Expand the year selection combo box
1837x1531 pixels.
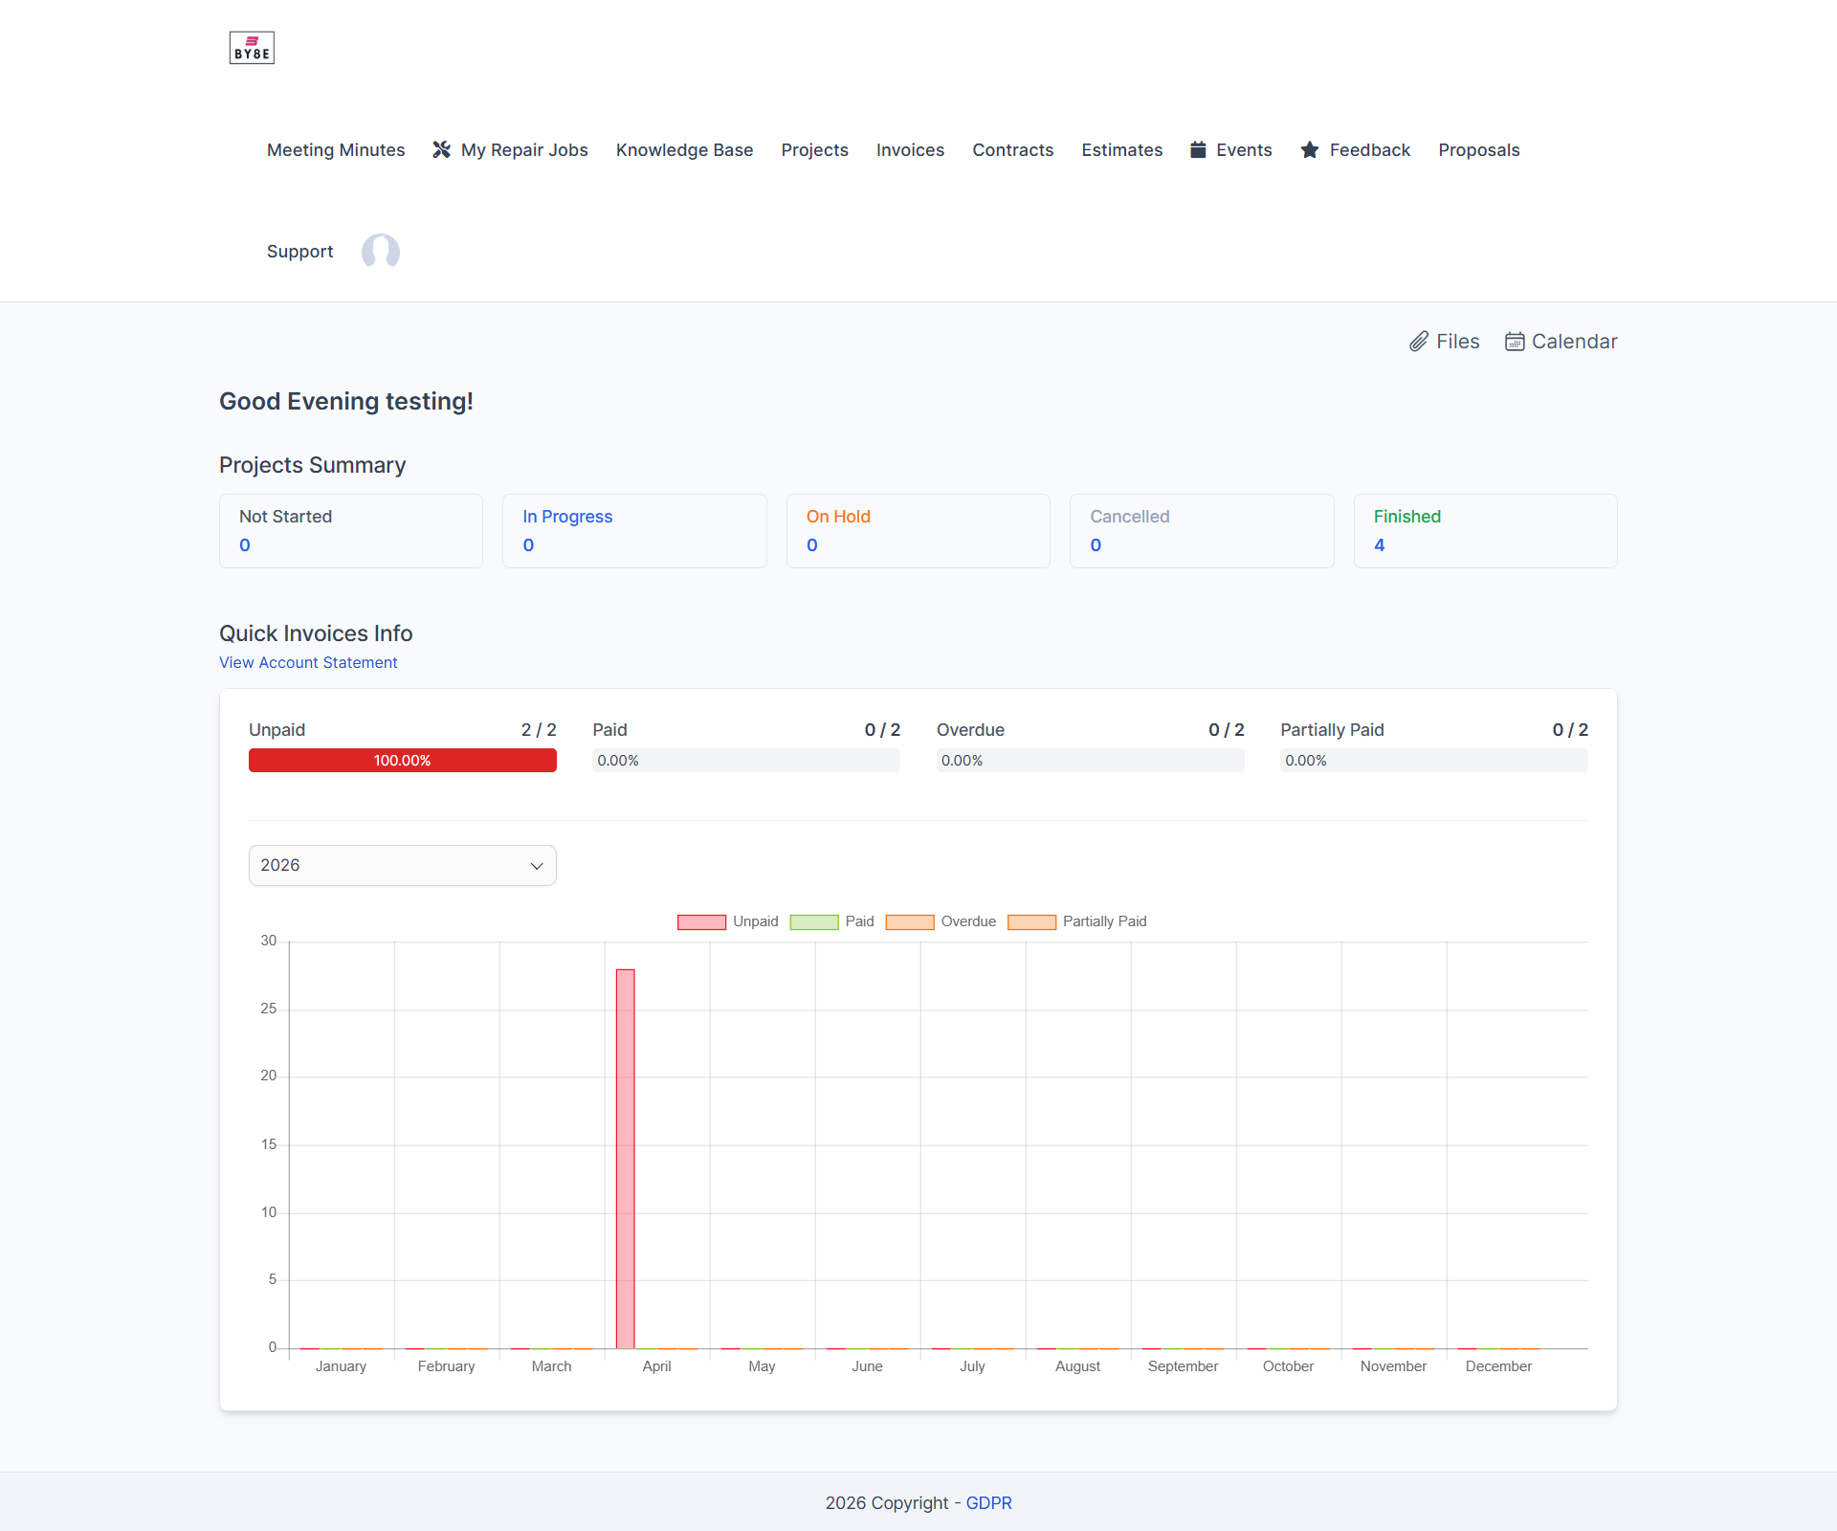click(402, 865)
